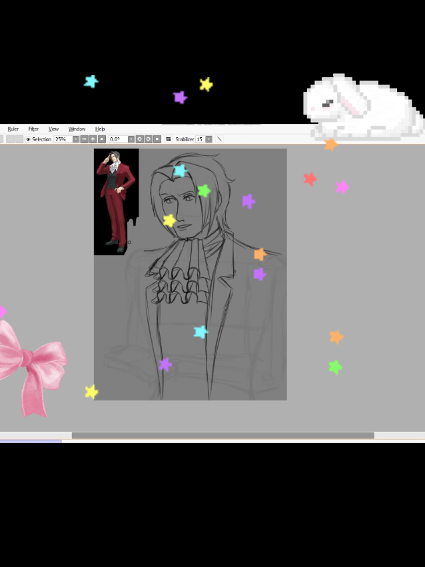Click the 25% zoom level field
Screen dimensions: 425x567
[x=63, y=139]
